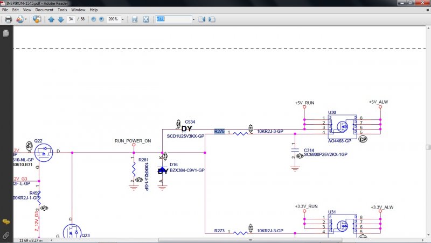Screen dimensions: 431x243
Task: Click the SC6800P25V2KX-1GP part text
Action: 326,154
